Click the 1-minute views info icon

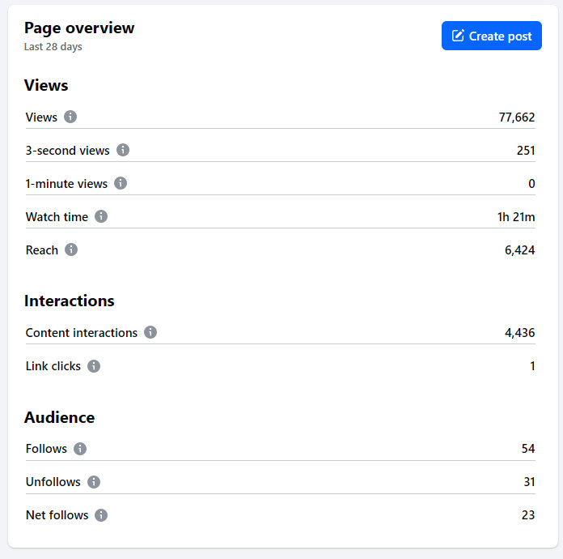(121, 183)
